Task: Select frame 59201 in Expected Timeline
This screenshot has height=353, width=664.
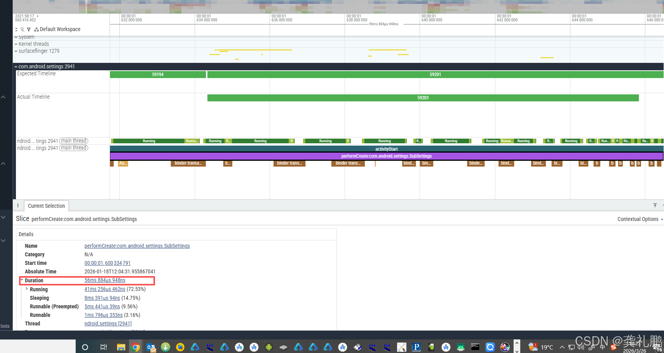Action: 435,75
